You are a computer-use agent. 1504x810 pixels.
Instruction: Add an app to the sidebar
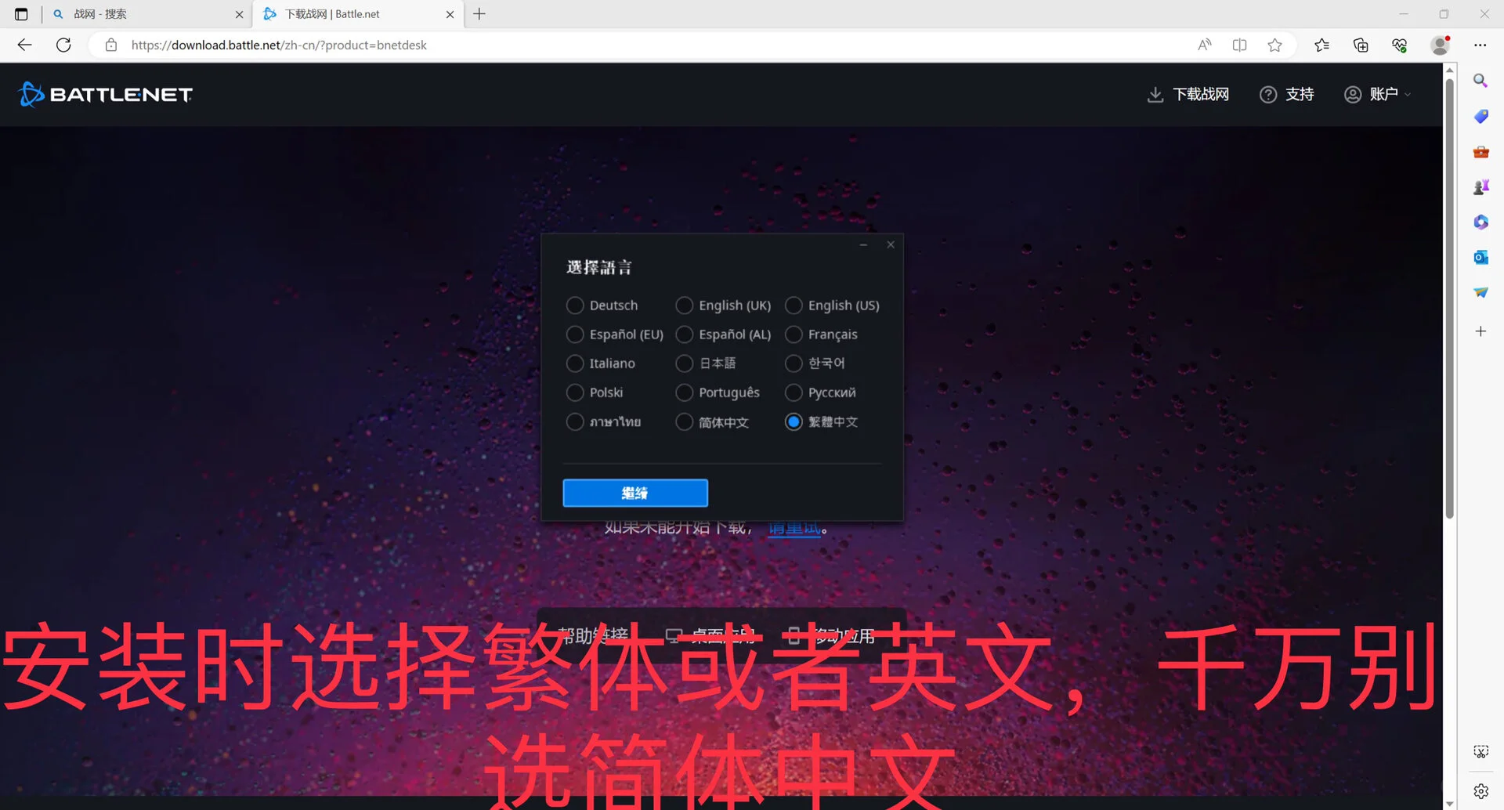[1480, 331]
